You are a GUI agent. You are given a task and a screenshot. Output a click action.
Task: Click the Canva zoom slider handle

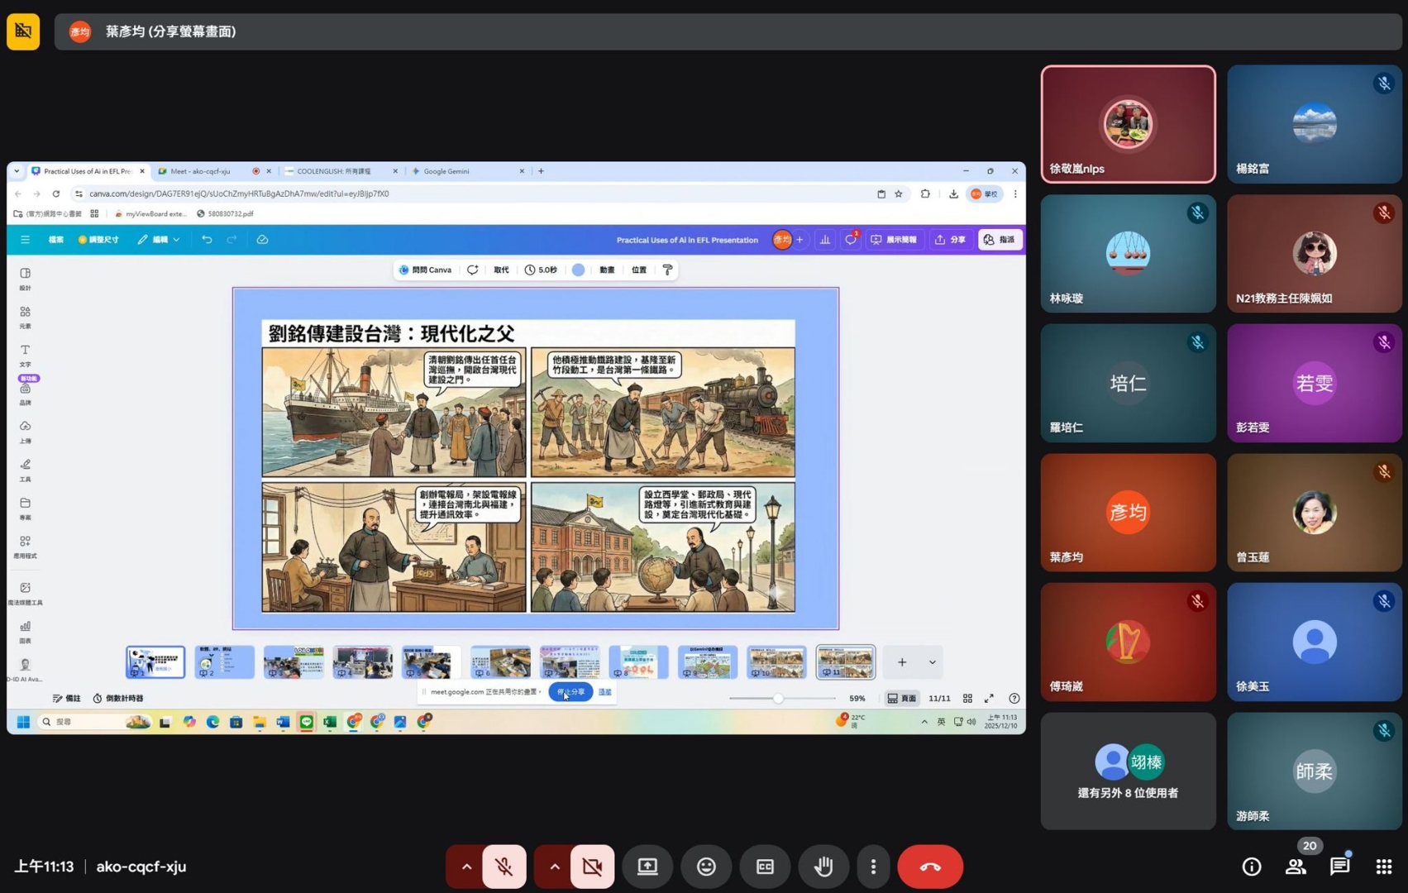778,699
